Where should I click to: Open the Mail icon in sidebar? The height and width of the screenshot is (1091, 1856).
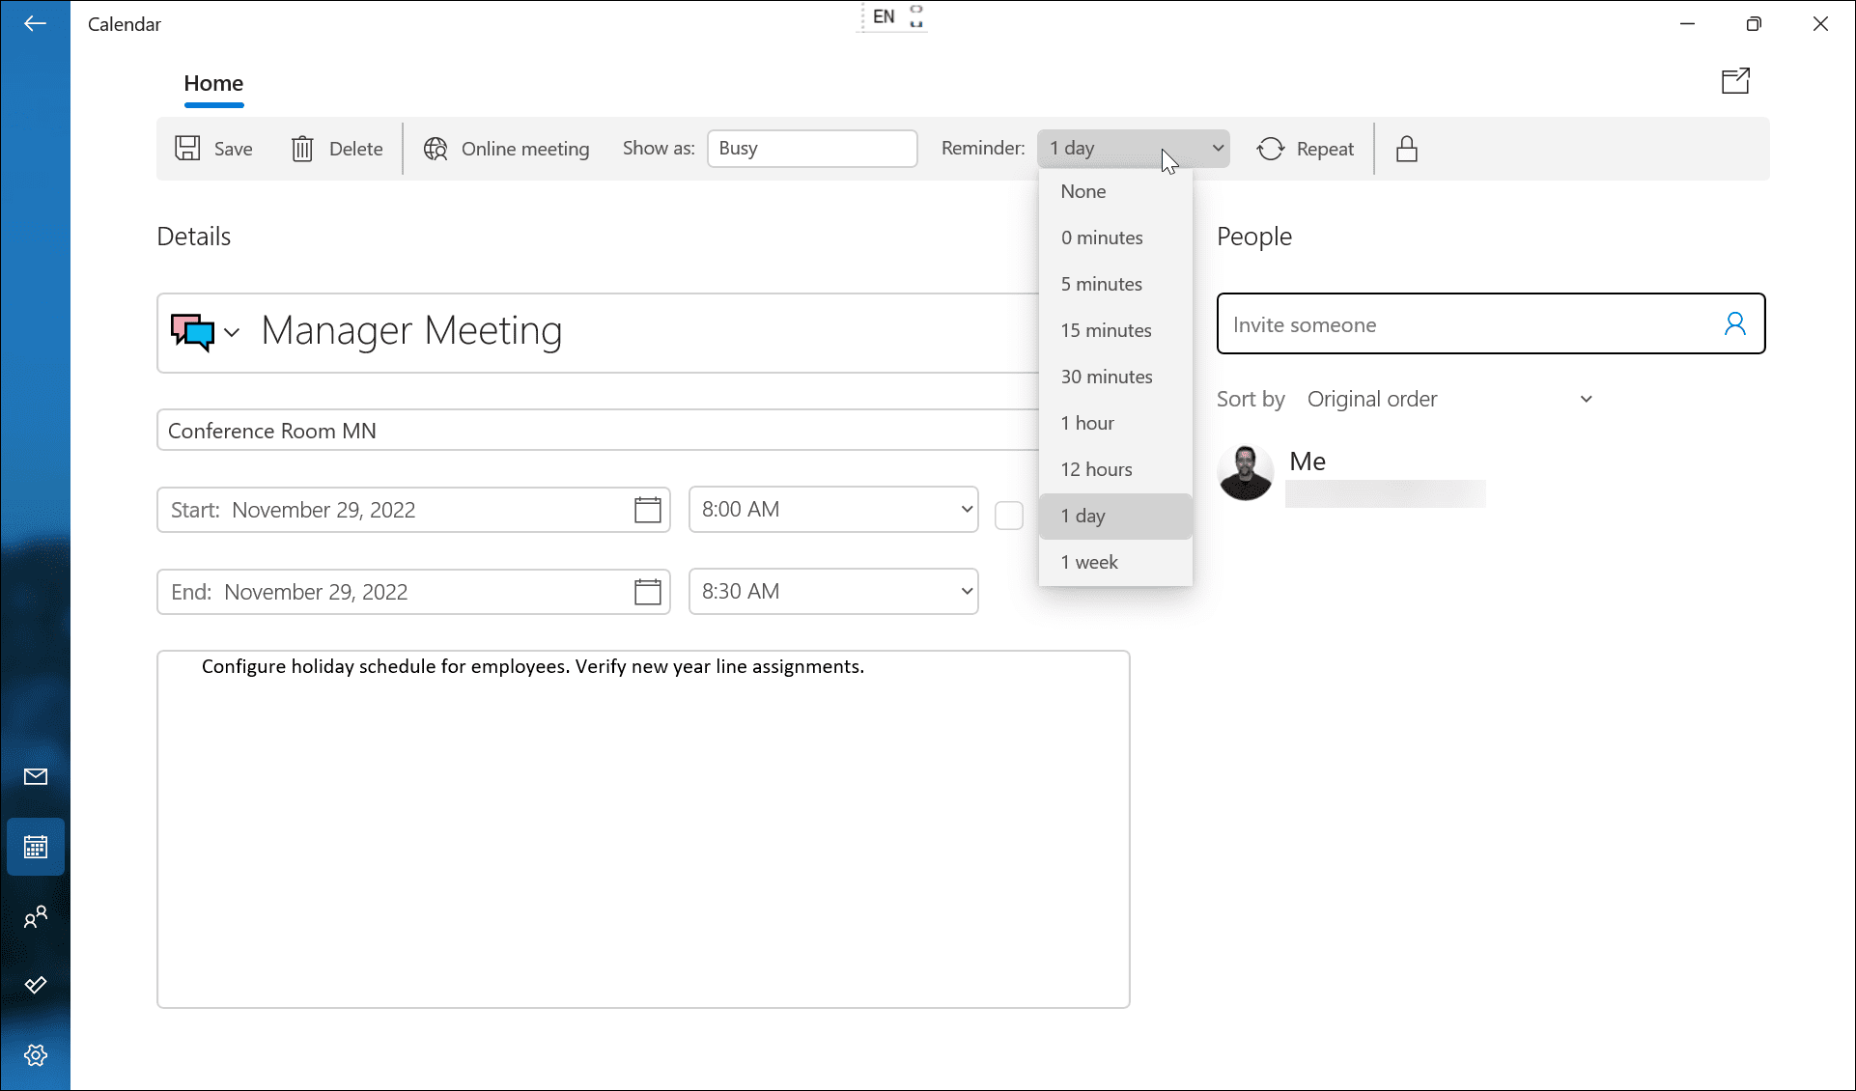pyautogui.click(x=36, y=777)
